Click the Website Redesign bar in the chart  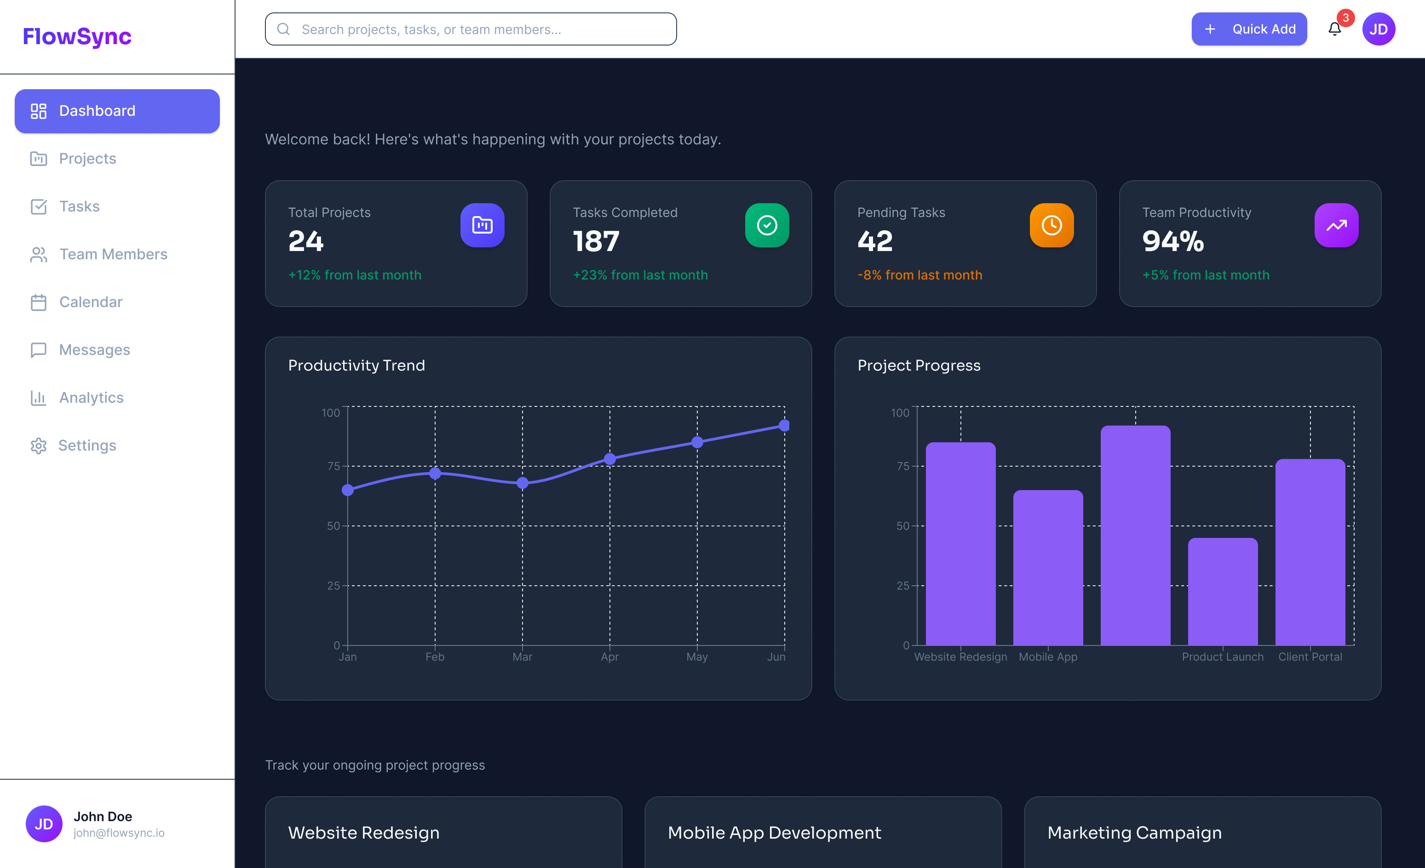[960, 544]
